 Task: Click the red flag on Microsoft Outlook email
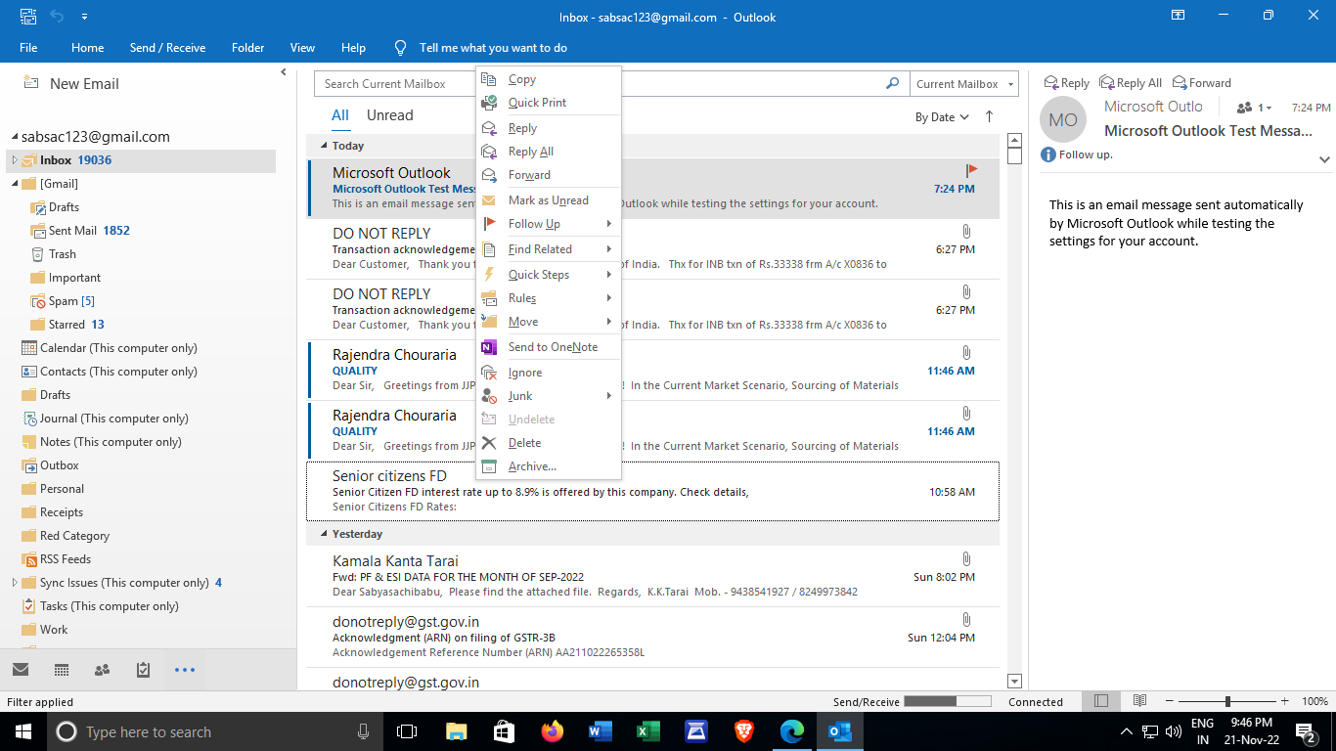[x=971, y=171]
